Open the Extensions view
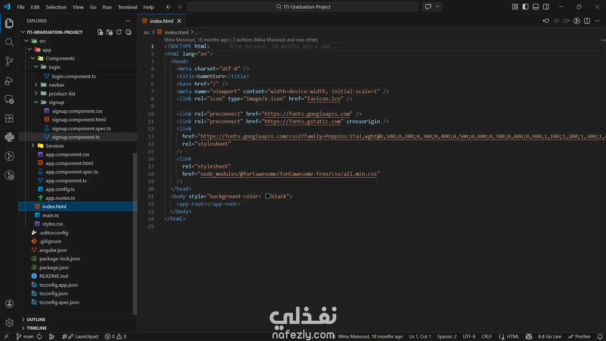 tap(9, 118)
